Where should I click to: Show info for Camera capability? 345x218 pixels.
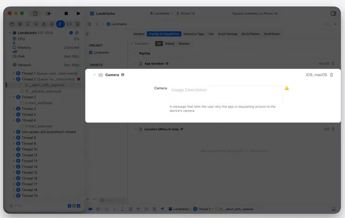tap(123, 75)
